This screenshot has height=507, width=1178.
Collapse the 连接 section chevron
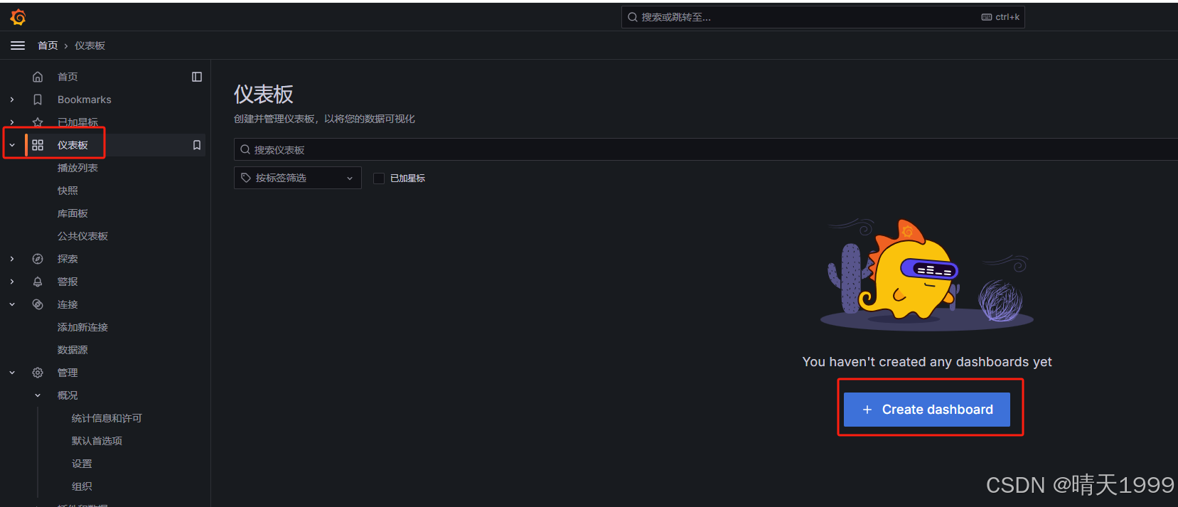point(12,304)
